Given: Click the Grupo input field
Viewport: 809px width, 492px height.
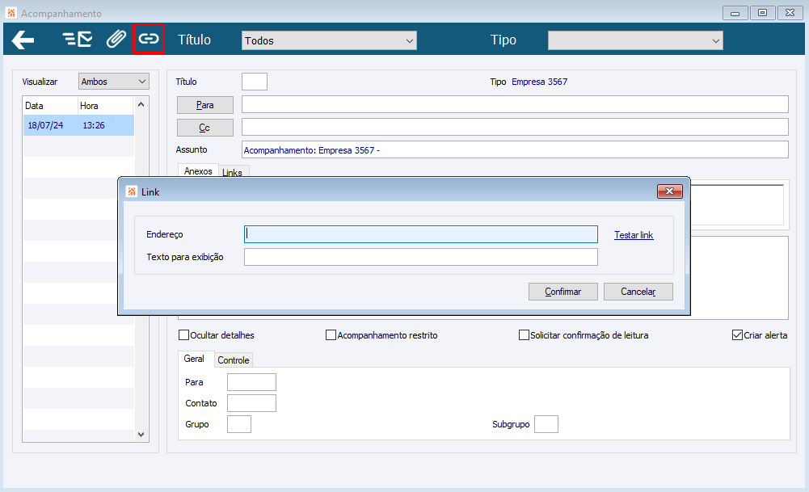Looking at the screenshot, I should coord(239,424).
